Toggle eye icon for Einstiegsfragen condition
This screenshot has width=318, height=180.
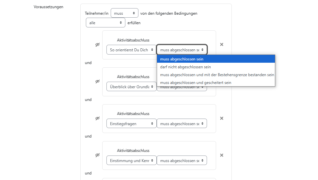98,119
